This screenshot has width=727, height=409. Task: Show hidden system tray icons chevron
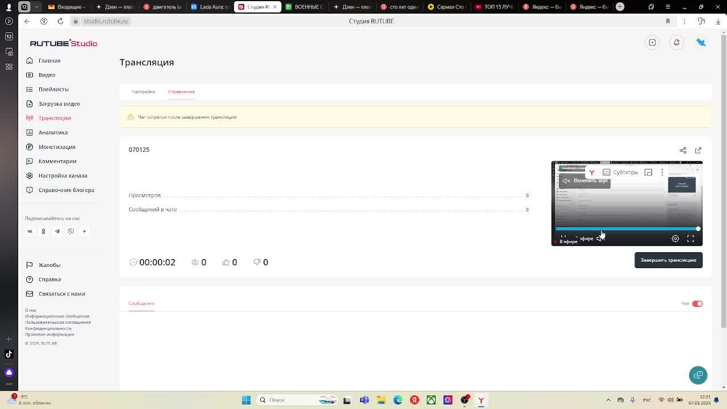pyautogui.click(x=608, y=400)
